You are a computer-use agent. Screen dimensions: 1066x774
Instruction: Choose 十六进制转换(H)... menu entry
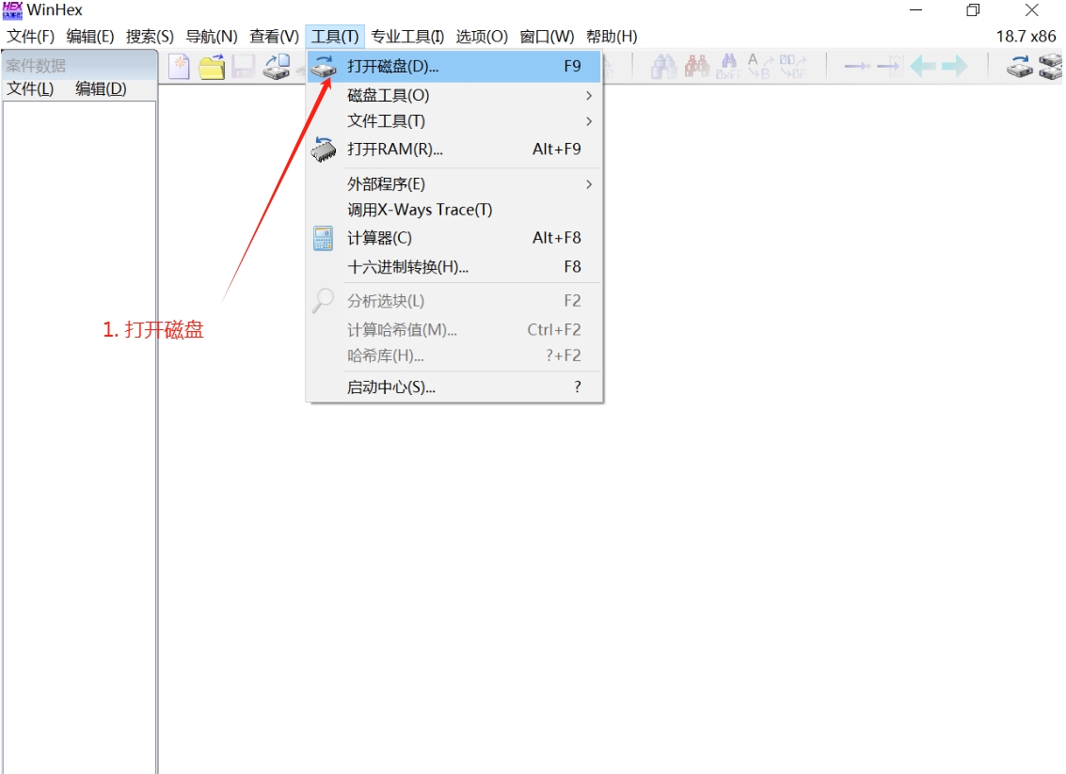point(408,267)
